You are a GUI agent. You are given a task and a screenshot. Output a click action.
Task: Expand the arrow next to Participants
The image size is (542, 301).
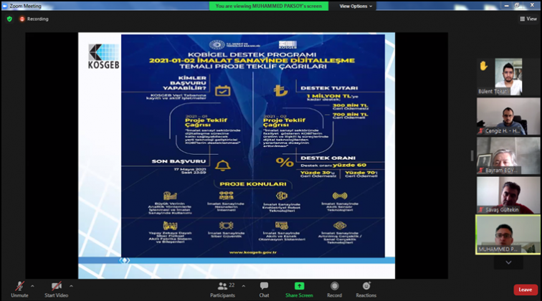[242, 284]
